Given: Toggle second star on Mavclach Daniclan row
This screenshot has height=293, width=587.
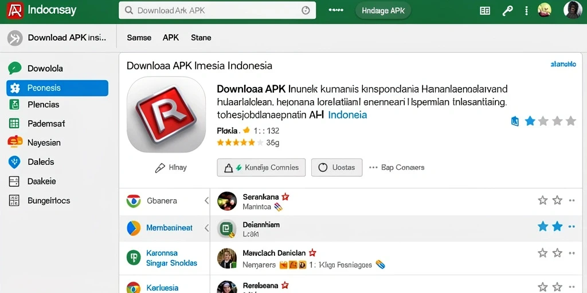Looking at the screenshot, I should point(557,253).
